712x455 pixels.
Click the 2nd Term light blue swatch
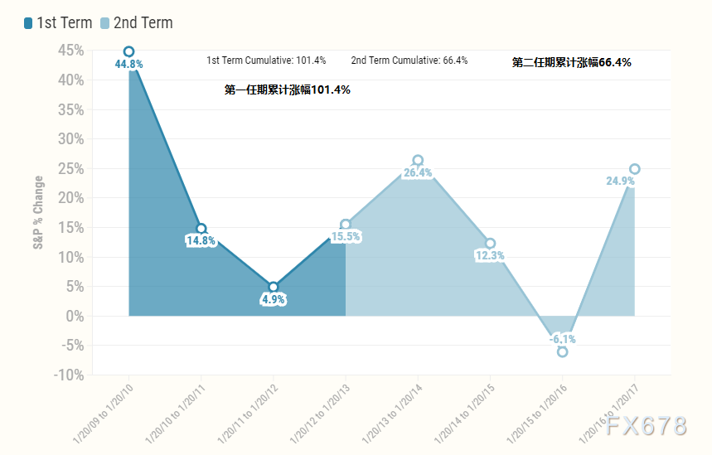point(105,22)
